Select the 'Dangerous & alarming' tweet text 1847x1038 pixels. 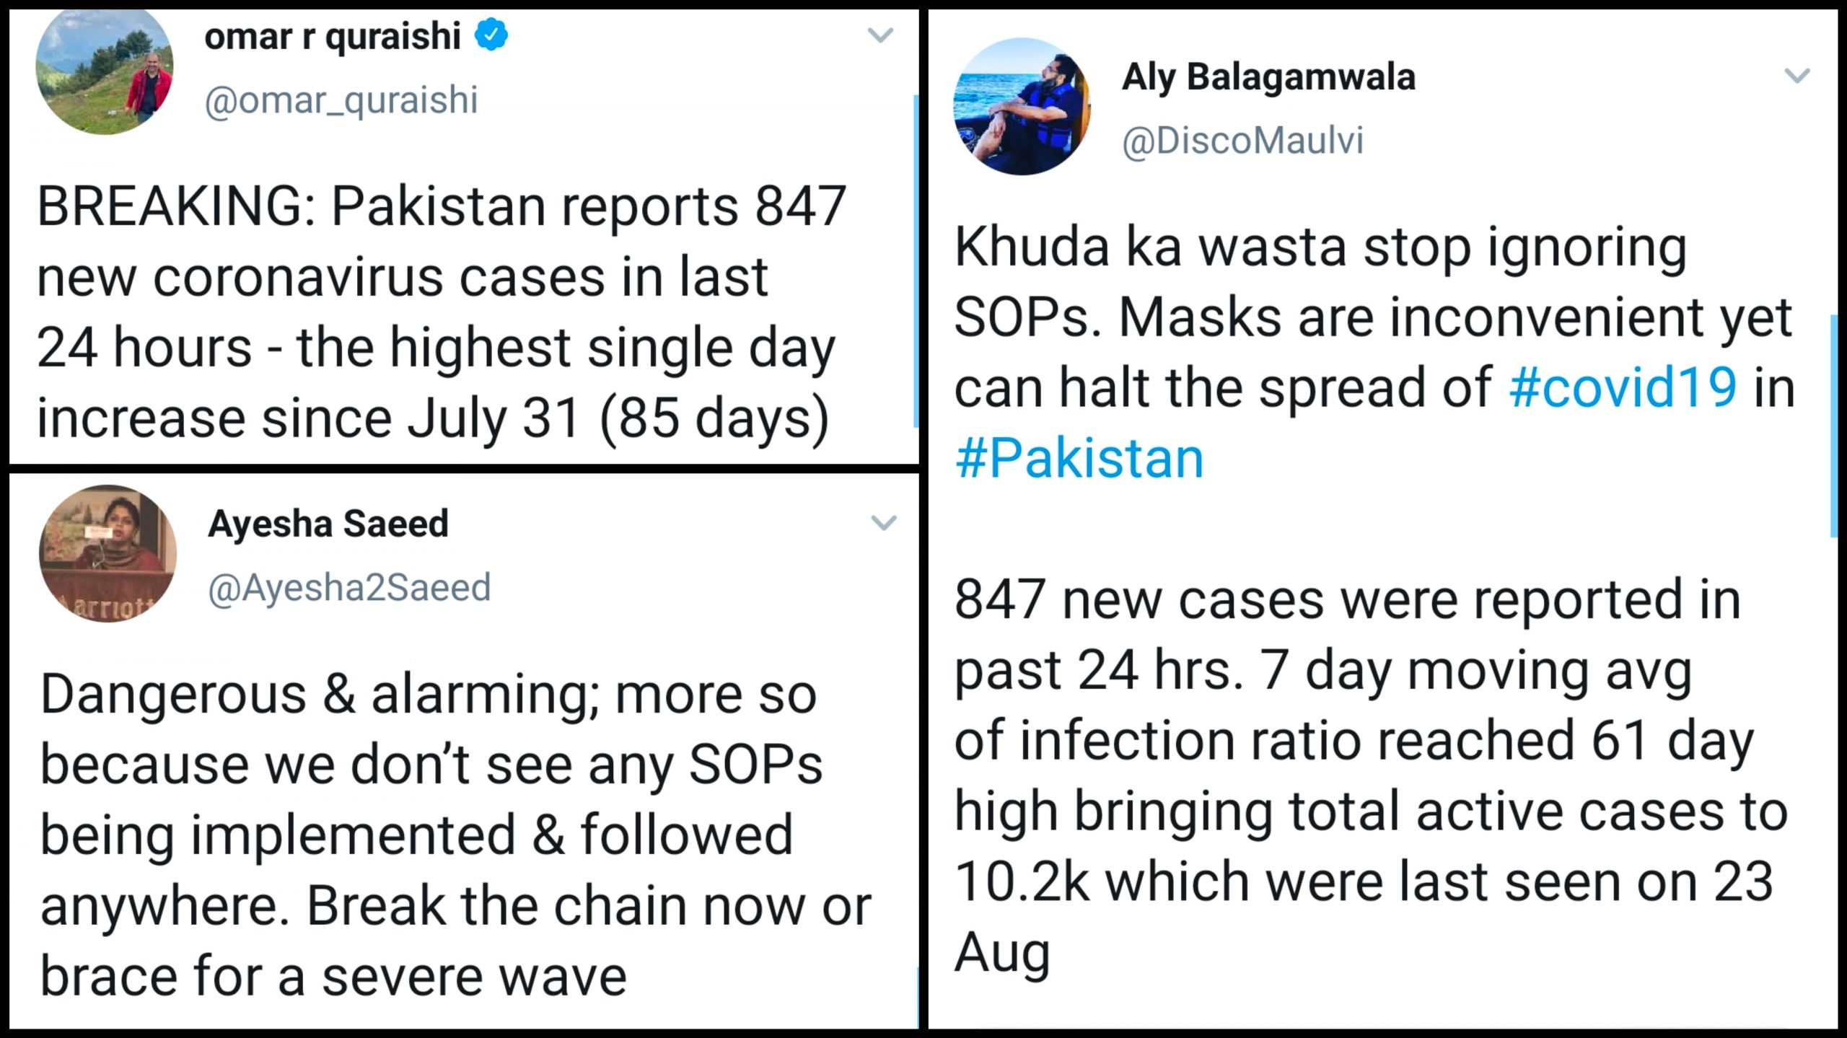pos(455,835)
